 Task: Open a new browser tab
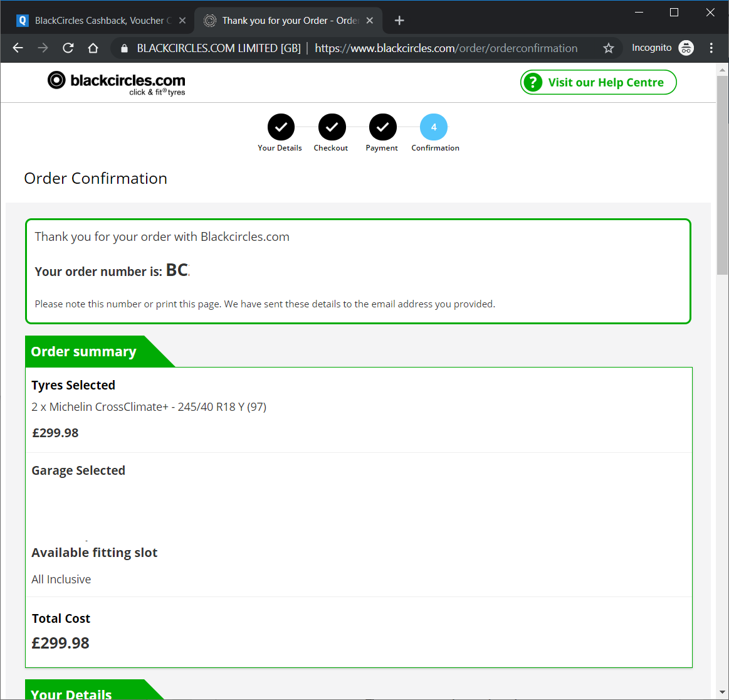click(399, 21)
